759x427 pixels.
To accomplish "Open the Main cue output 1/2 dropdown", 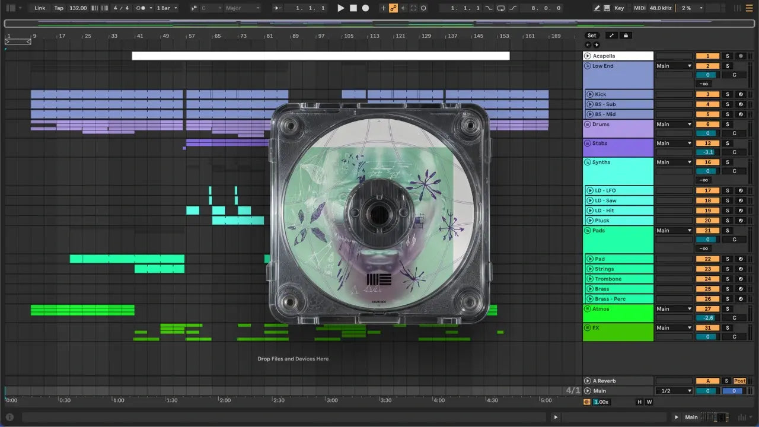I will coord(674,391).
